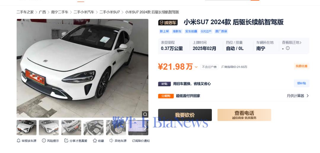Share listing using 分享才是真爱 icon
Screen dimensions: 320x153
click(66, 141)
